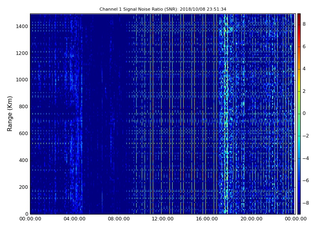Click the plot title showing Channel 1 SNR
Screen dimensions: 316x237
click(163, 9)
